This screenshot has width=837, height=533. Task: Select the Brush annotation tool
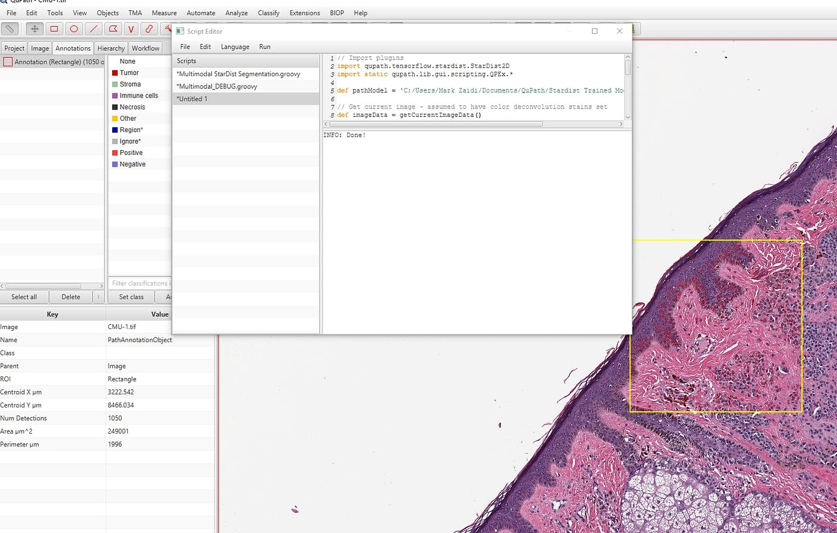pos(149,28)
